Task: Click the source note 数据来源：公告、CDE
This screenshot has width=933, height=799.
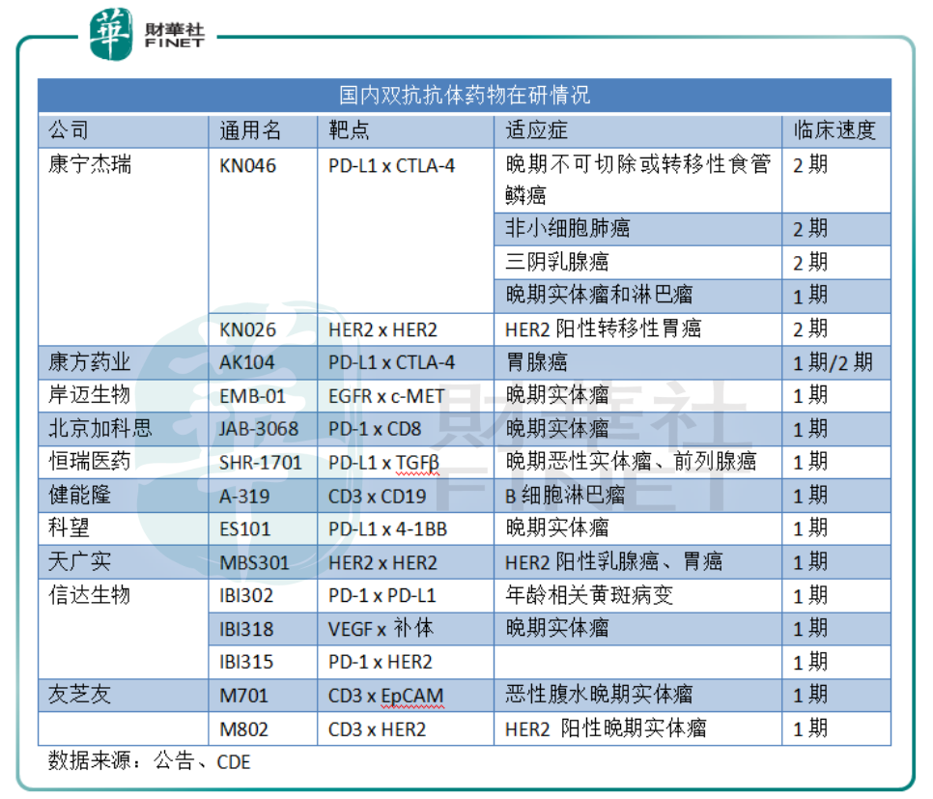Action: pos(150,761)
